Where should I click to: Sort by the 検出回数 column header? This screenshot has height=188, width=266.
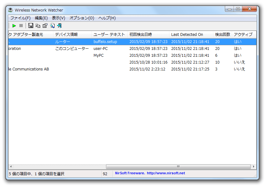click(223, 34)
